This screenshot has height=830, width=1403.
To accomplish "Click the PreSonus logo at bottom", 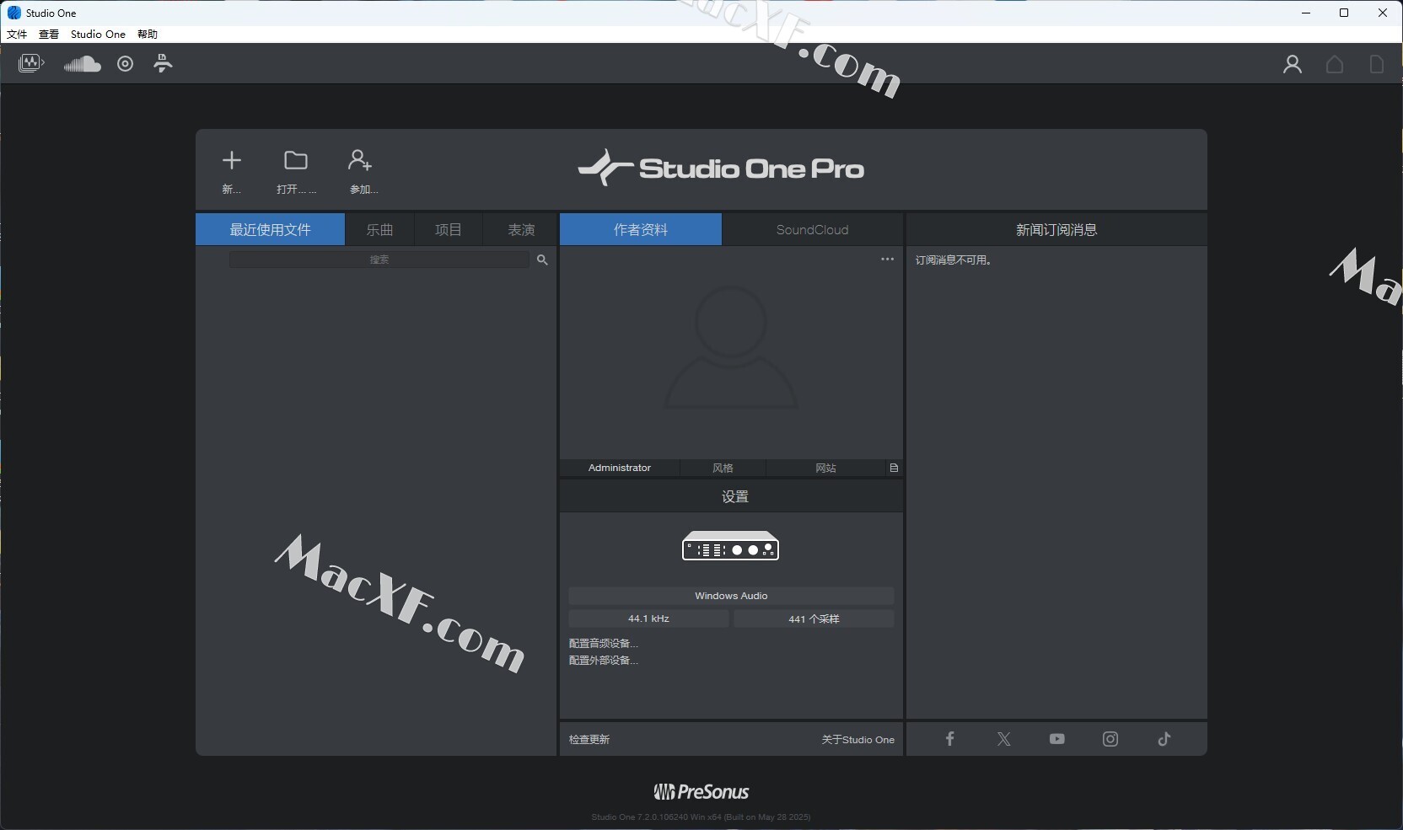I will pyautogui.click(x=701, y=791).
